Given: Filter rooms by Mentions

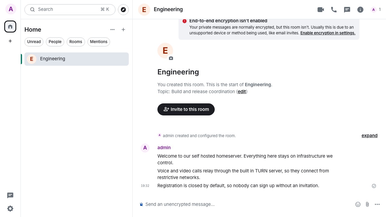Looking at the screenshot, I should [x=99, y=42].
